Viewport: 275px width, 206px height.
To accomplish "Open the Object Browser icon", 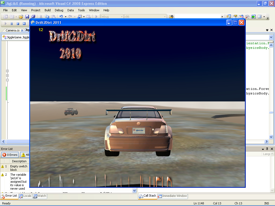I will coord(241,17).
